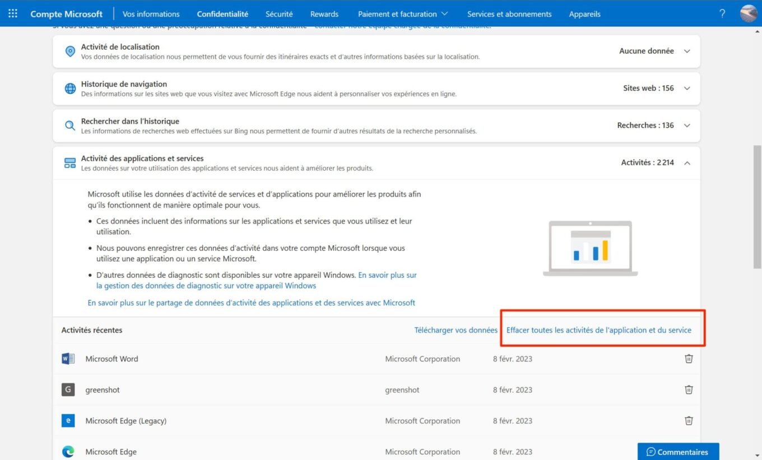
Task: Open diagnostic data management learn more link
Action: pyautogui.click(x=257, y=280)
